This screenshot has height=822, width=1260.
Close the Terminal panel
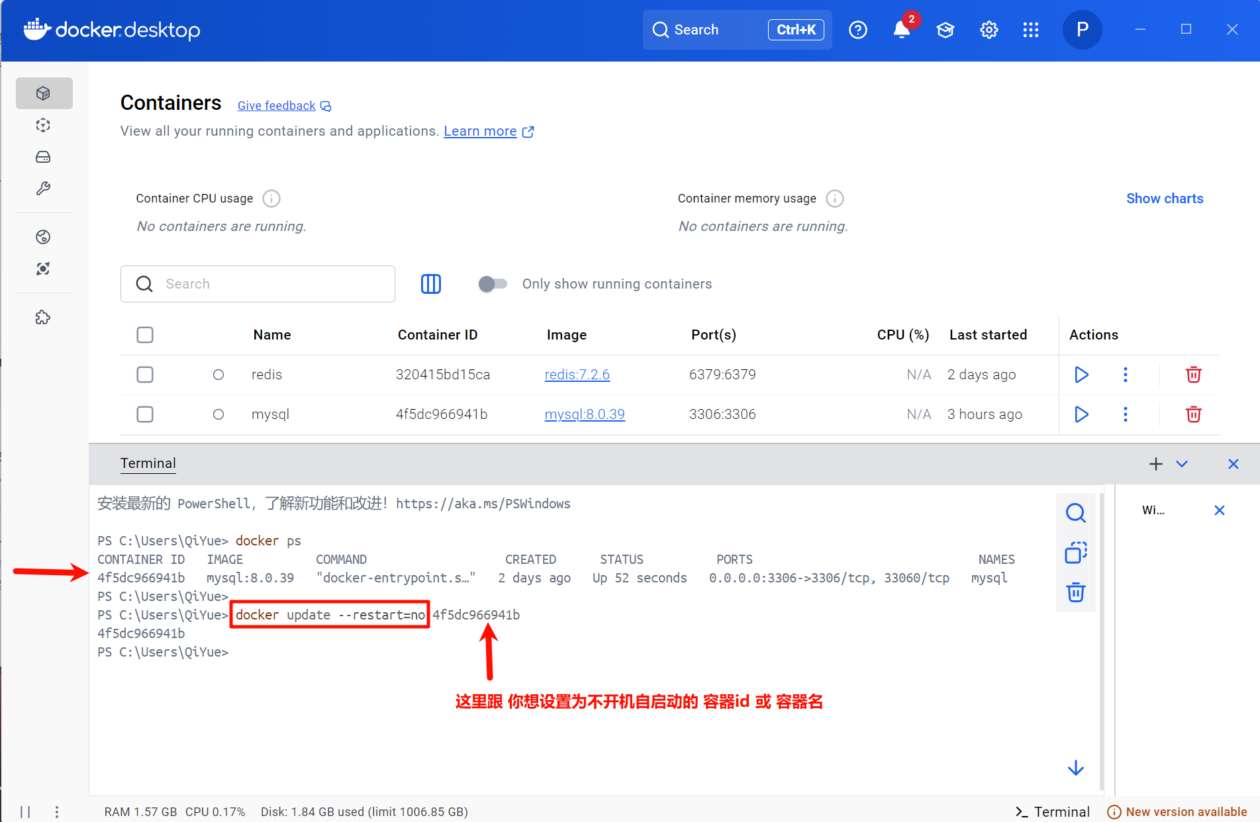coord(1234,464)
